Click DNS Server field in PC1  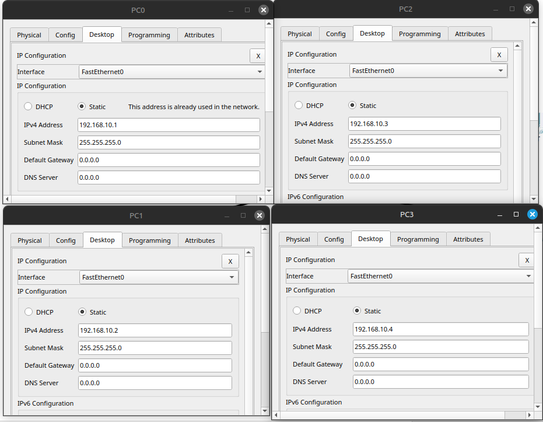click(155, 383)
